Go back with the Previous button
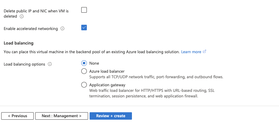Image resolution: width=279 pixels, height=124 pixels. (17, 116)
